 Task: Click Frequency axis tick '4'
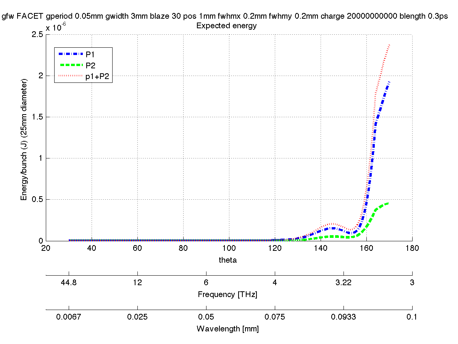click(x=275, y=283)
